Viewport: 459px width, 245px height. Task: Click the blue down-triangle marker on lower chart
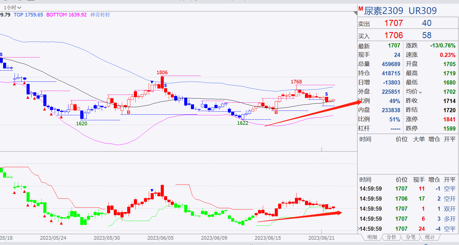click(152, 190)
